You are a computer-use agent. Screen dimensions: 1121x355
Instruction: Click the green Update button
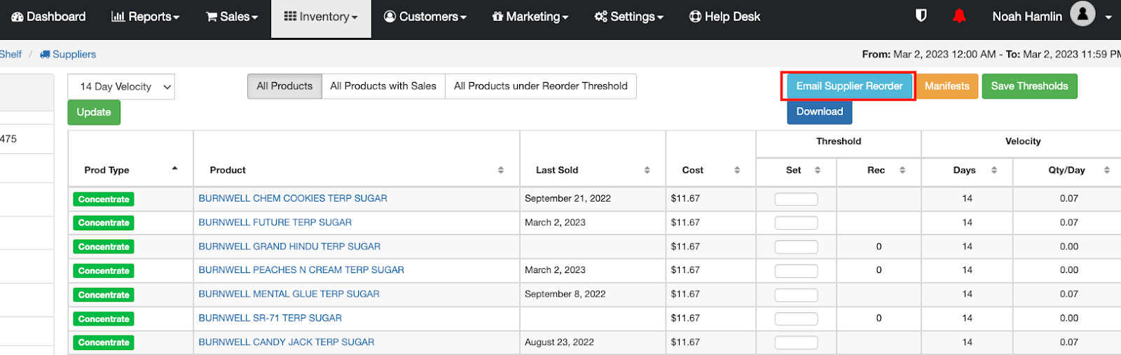tap(94, 112)
